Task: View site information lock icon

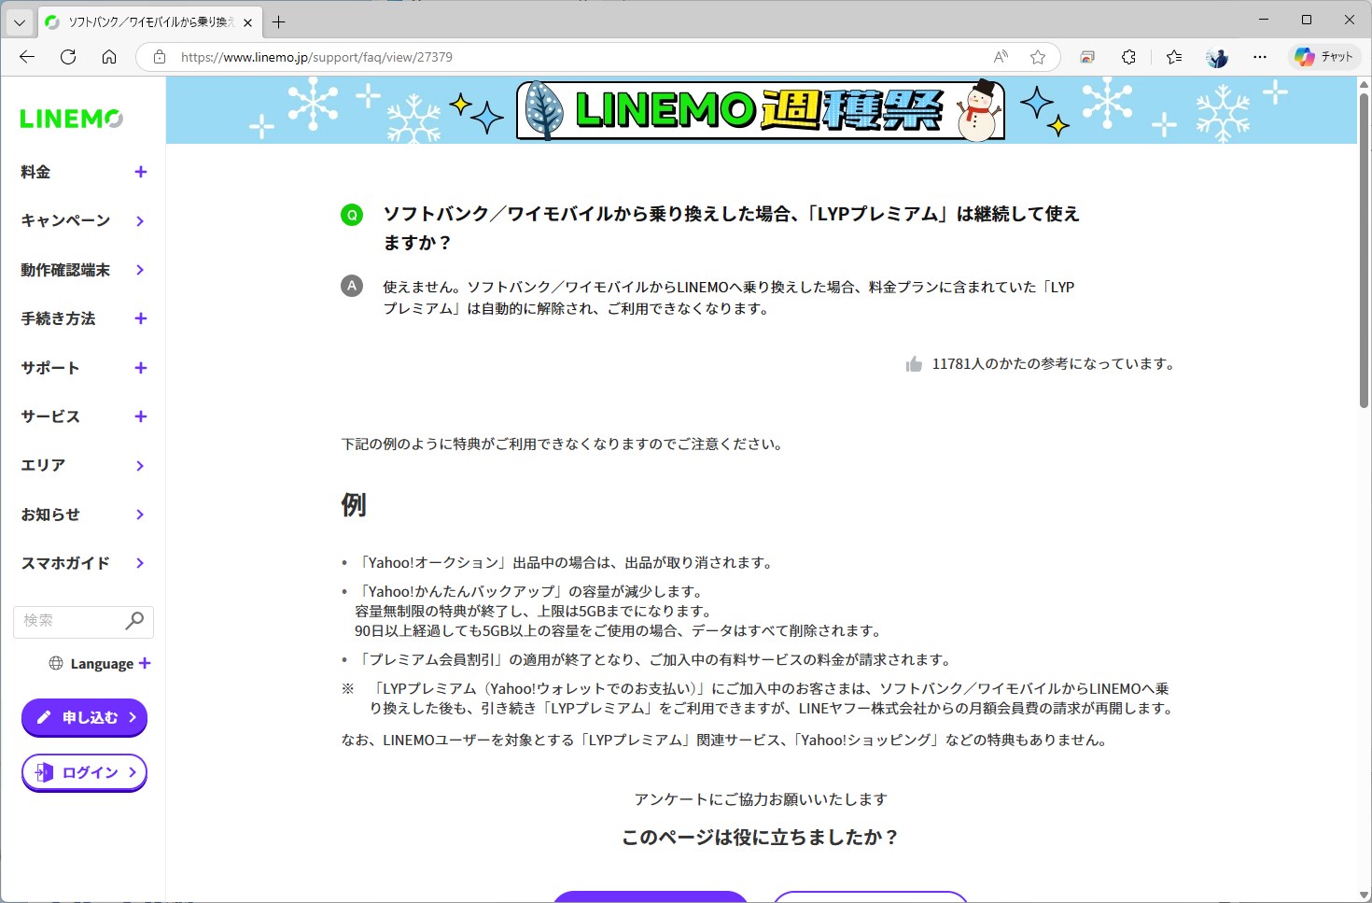Action: (160, 57)
